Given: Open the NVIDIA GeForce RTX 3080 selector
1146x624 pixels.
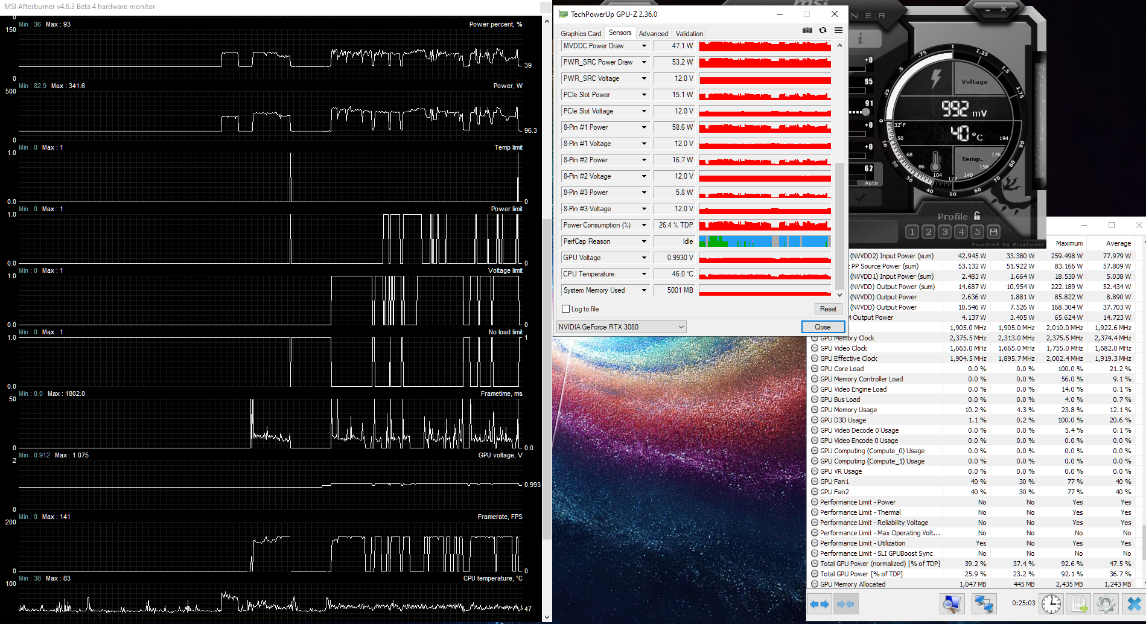Looking at the screenshot, I should pyautogui.click(x=621, y=327).
